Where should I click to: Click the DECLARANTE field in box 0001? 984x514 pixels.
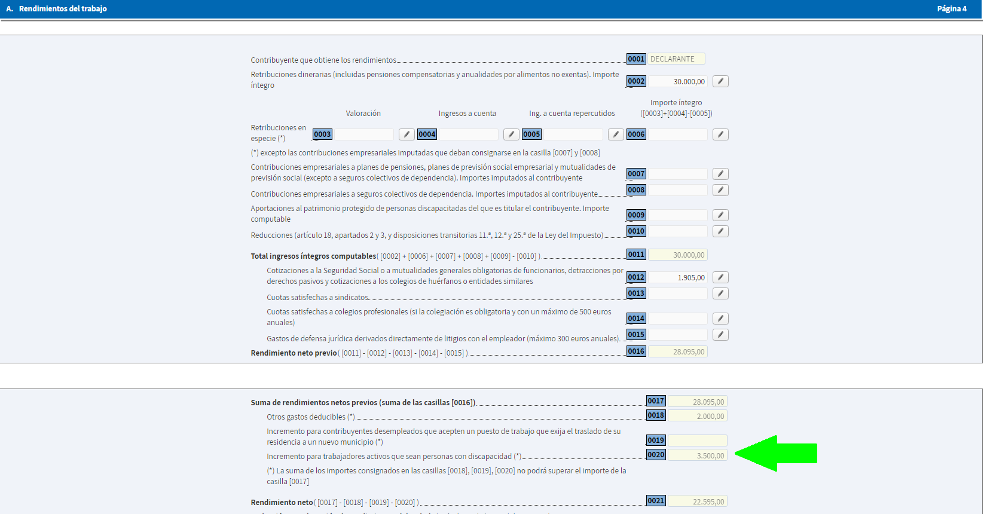[x=677, y=59]
